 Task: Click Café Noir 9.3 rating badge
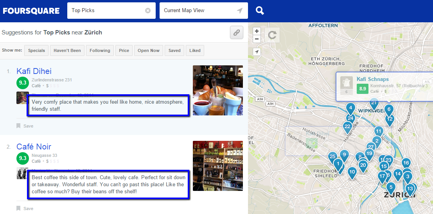point(23,158)
